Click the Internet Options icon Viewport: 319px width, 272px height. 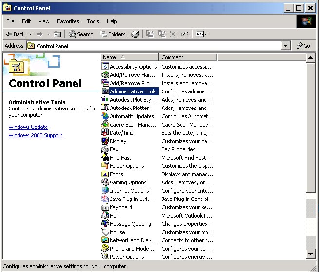[105, 191]
